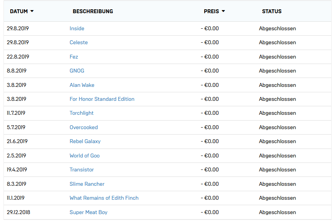Sort by the Preis column arrow
This screenshot has width=334, height=223.
coord(223,11)
